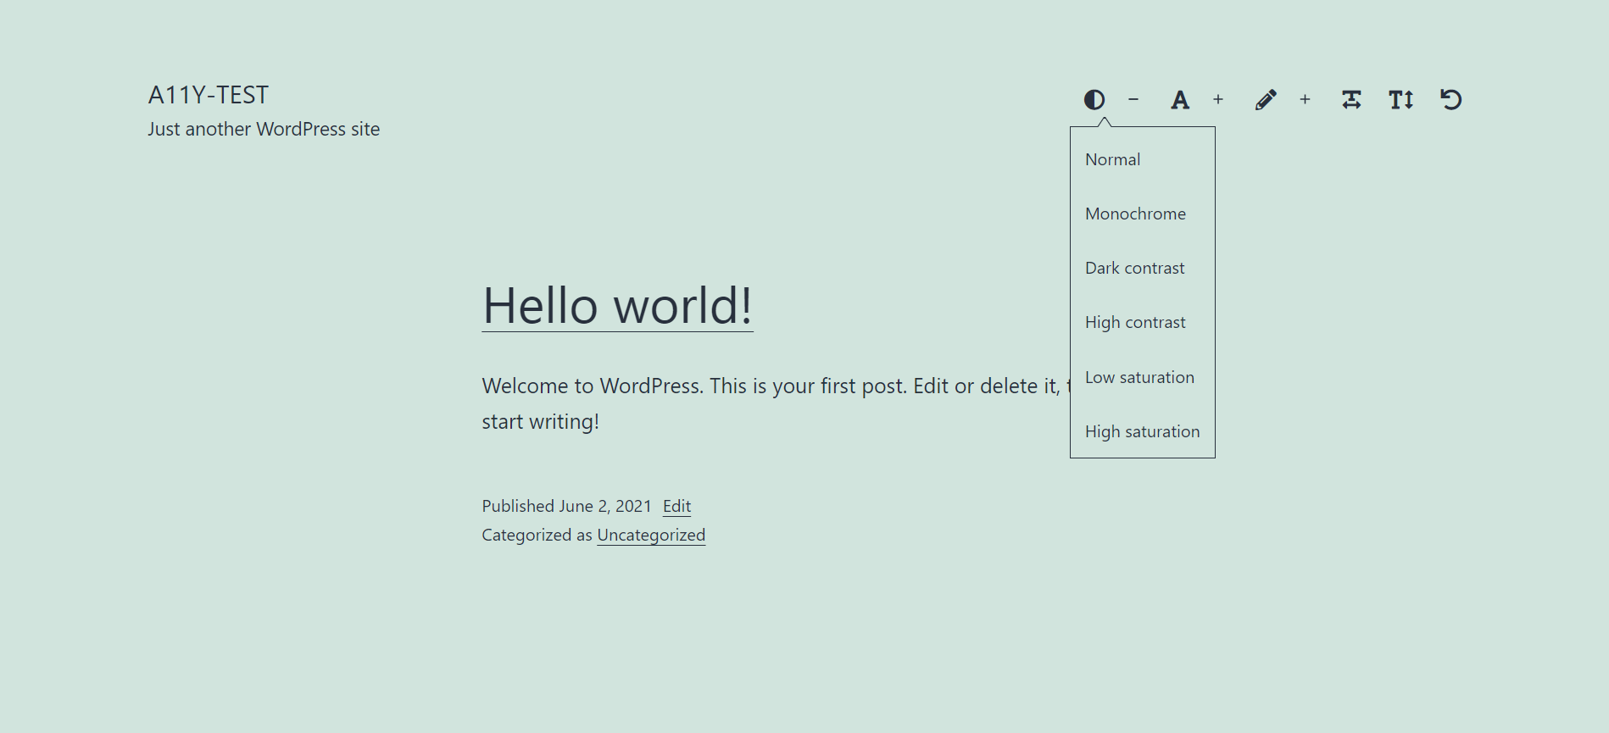The width and height of the screenshot is (1609, 733).
Task: Reset accessibility settings with undo arrow
Action: coord(1451,100)
